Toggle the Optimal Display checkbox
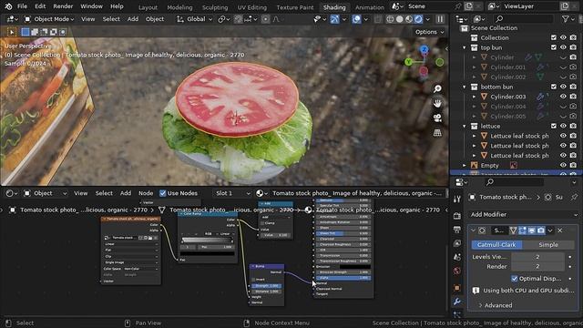This screenshot has width=583, height=328. 514,279
